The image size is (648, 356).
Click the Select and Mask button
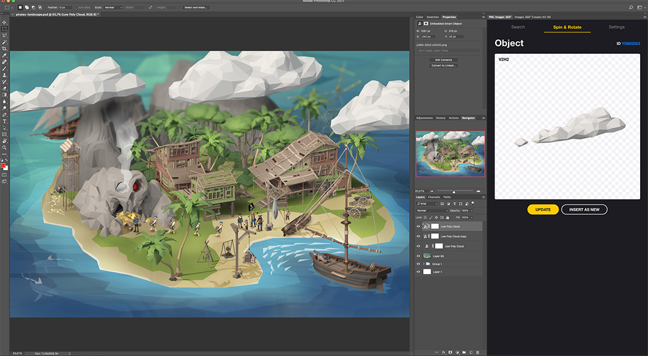pos(196,7)
